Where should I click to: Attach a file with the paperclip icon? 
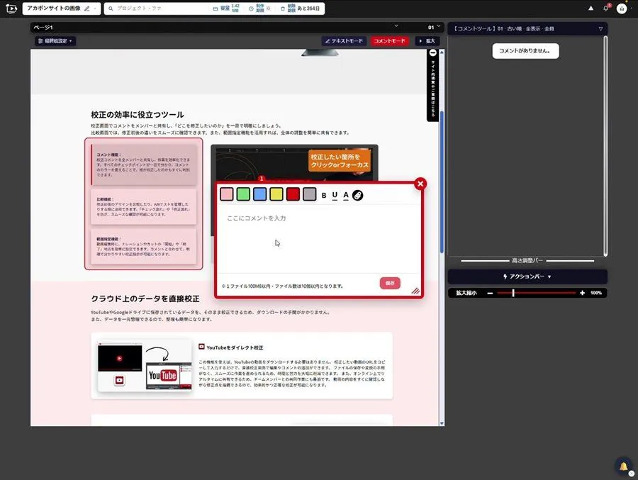point(358,196)
